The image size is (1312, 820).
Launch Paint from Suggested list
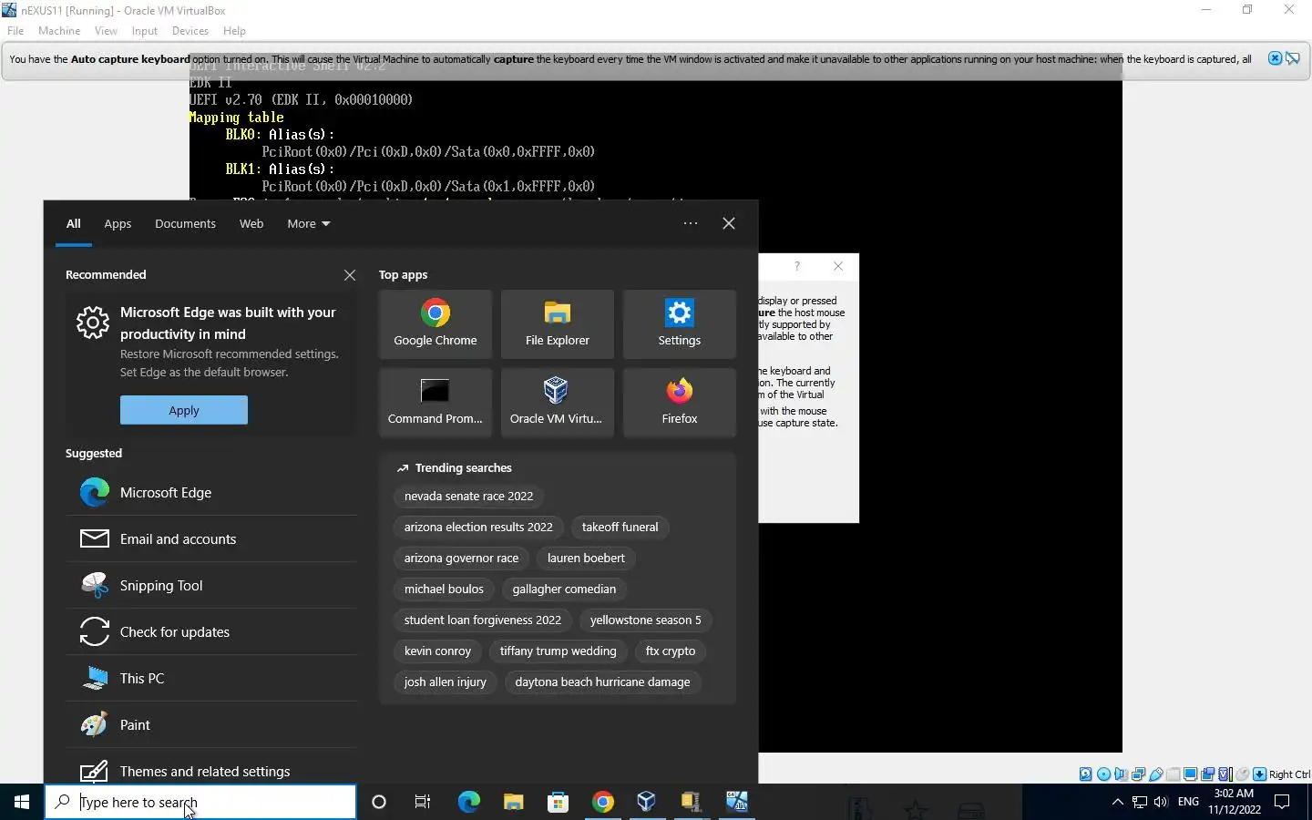[211, 724]
